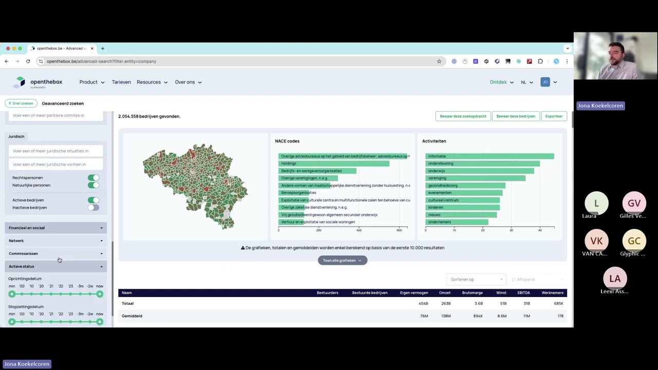This screenshot has width=658, height=370.
Task: Open the Tarieven page
Action: (x=121, y=82)
